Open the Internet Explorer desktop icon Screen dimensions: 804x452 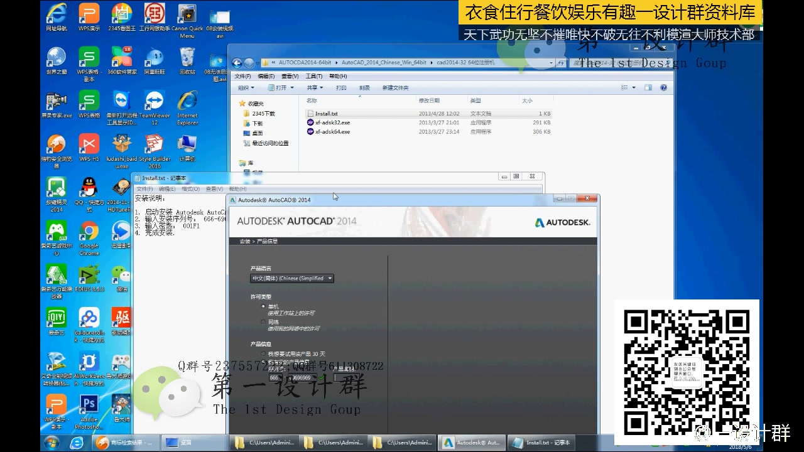tap(187, 107)
